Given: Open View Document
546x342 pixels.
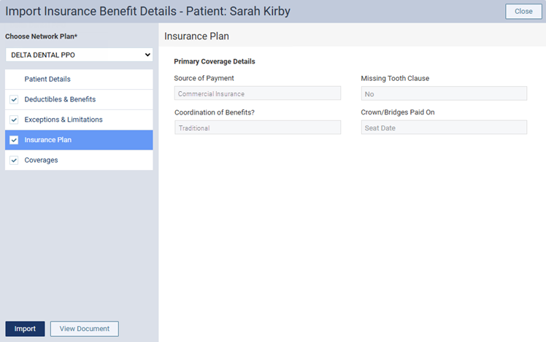Looking at the screenshot, I should click(x=85, y=329).
